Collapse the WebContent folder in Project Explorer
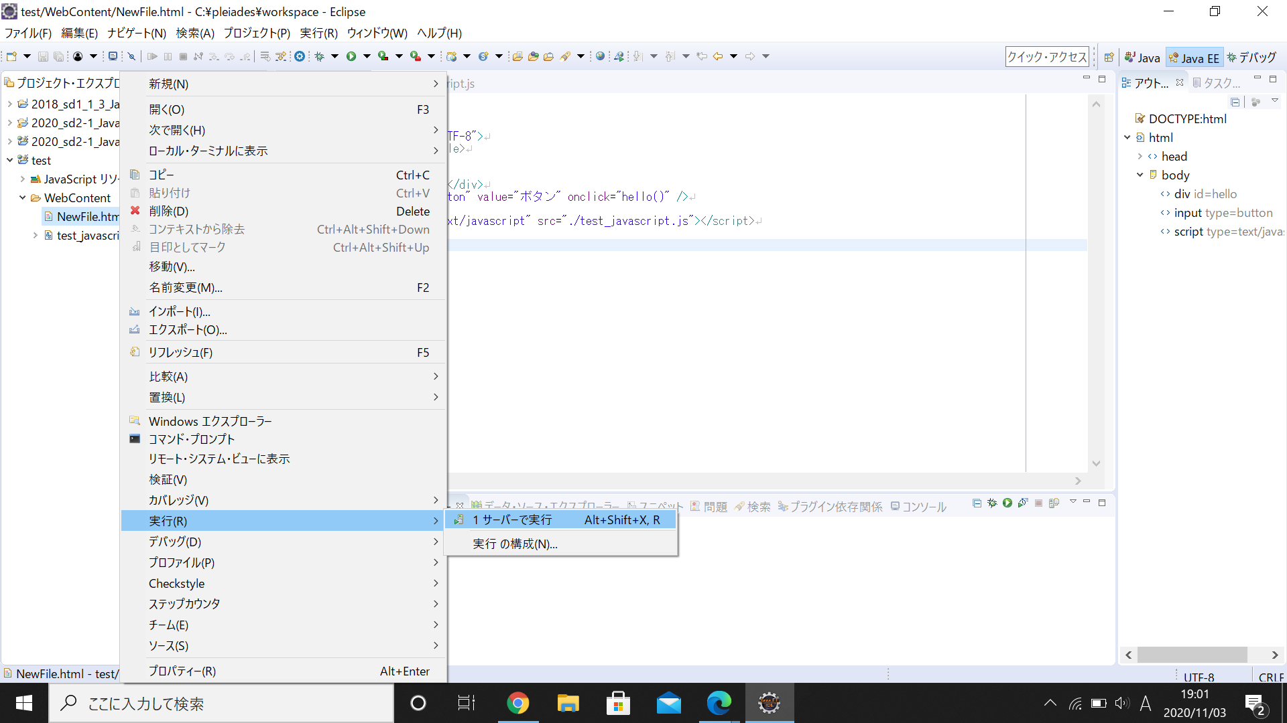This screenshot has height=723, width=1287. 21,197
